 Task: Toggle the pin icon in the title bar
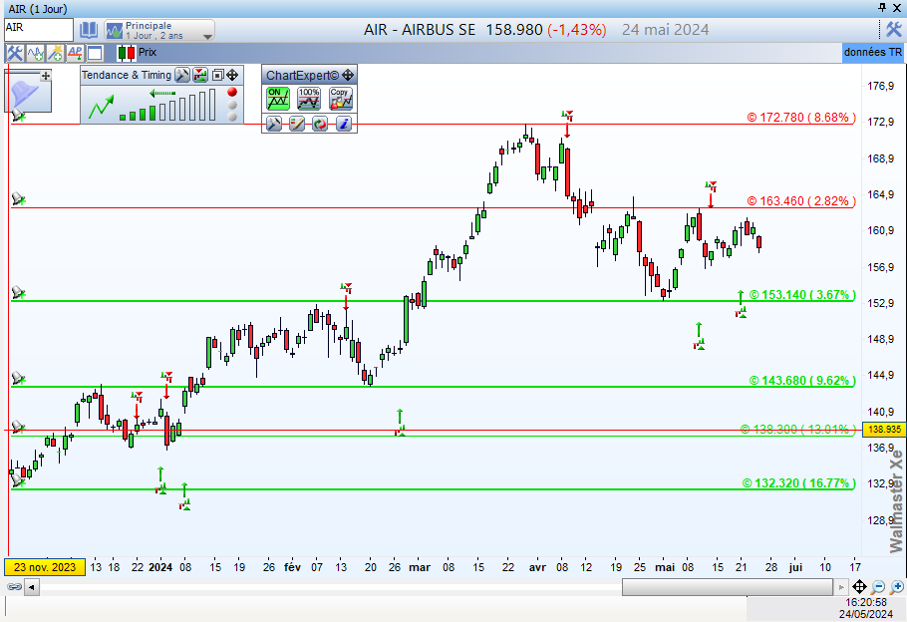882,8
